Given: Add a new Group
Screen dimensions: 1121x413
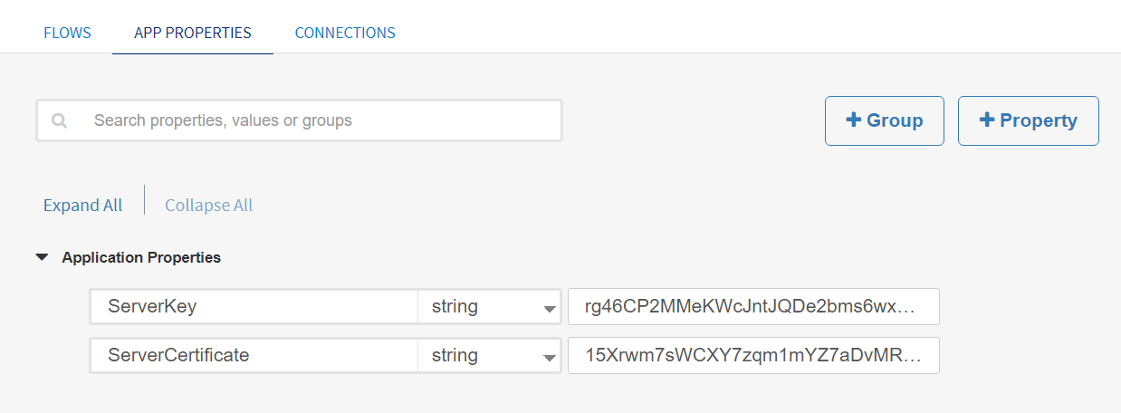Looking at the screenshot, I should click(884, 120).
